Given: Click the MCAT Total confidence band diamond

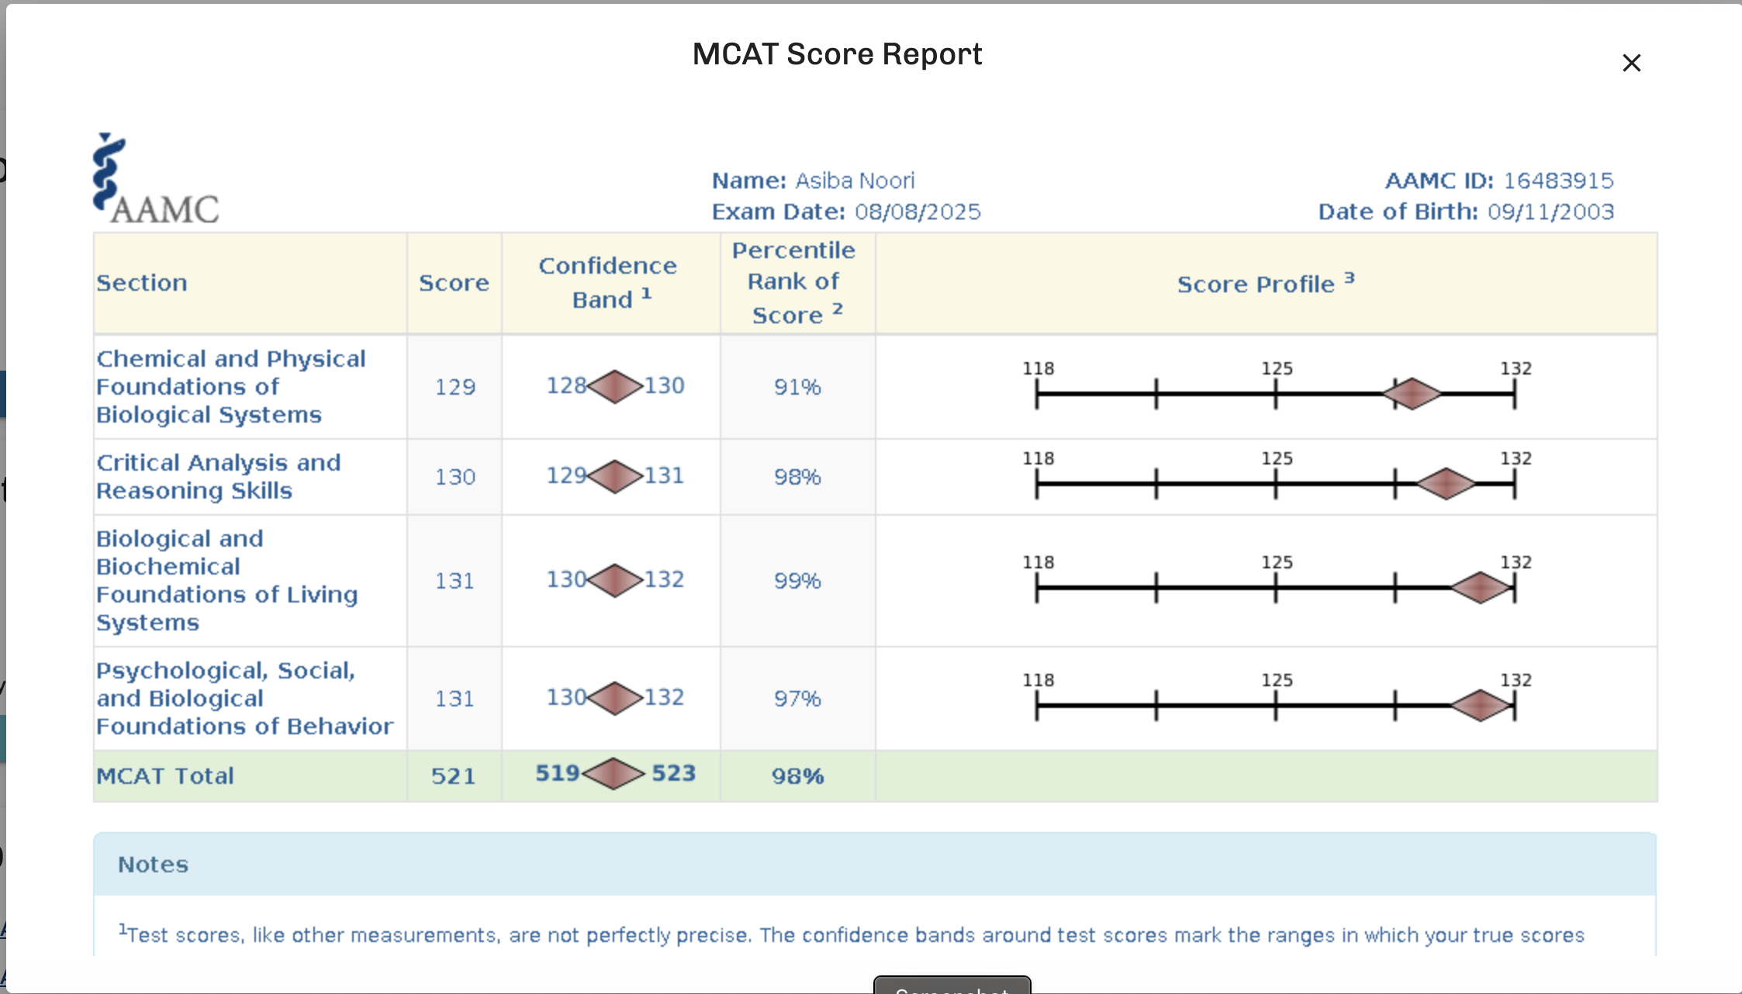Looking at the screenshot, I should (614, 774).
